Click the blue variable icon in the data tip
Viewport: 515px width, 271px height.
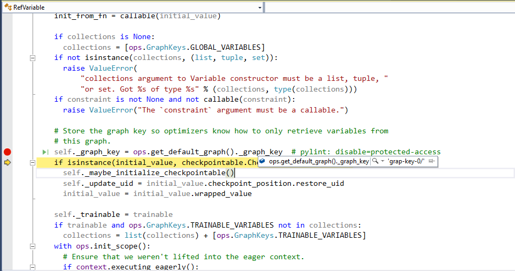click(262, 161)
